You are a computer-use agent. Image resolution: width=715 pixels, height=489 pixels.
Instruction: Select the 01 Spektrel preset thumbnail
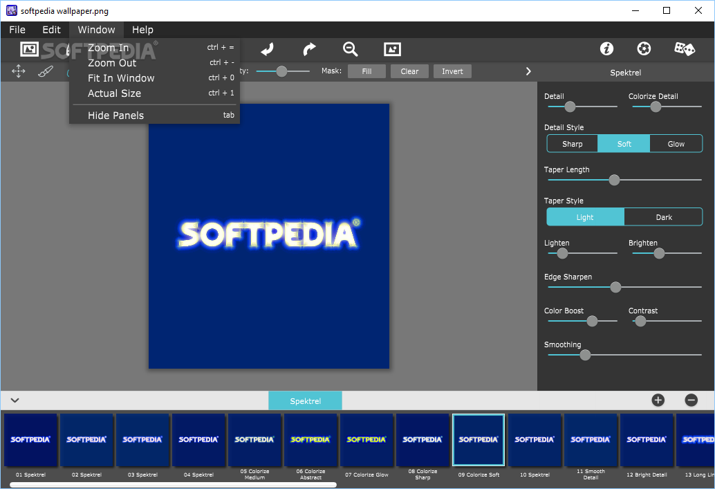30,440
